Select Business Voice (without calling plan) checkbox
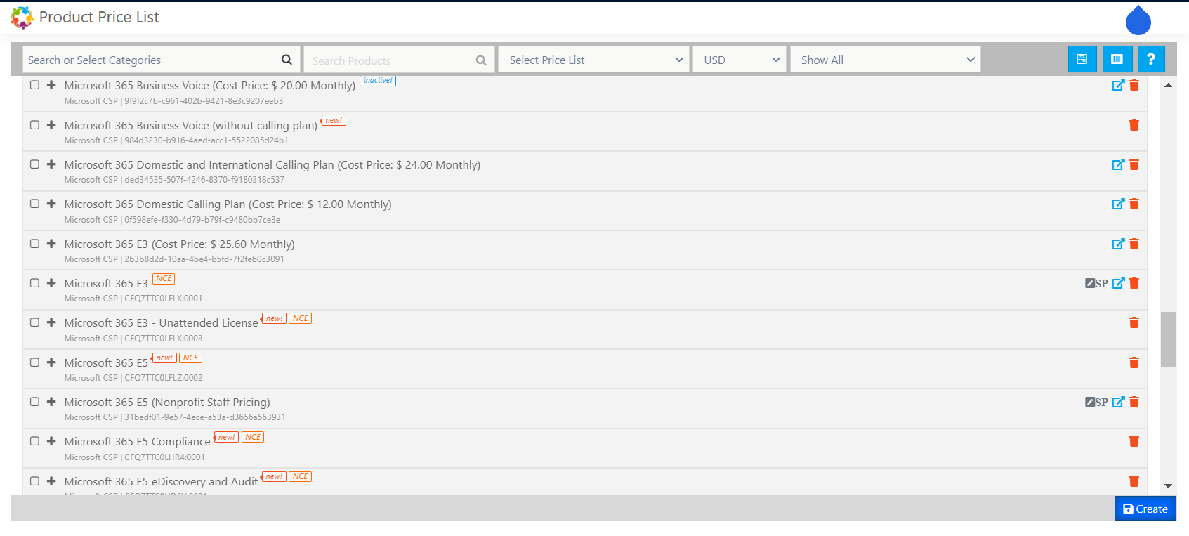The width and height of the screenshot is (1189, 536). [34, 125]
